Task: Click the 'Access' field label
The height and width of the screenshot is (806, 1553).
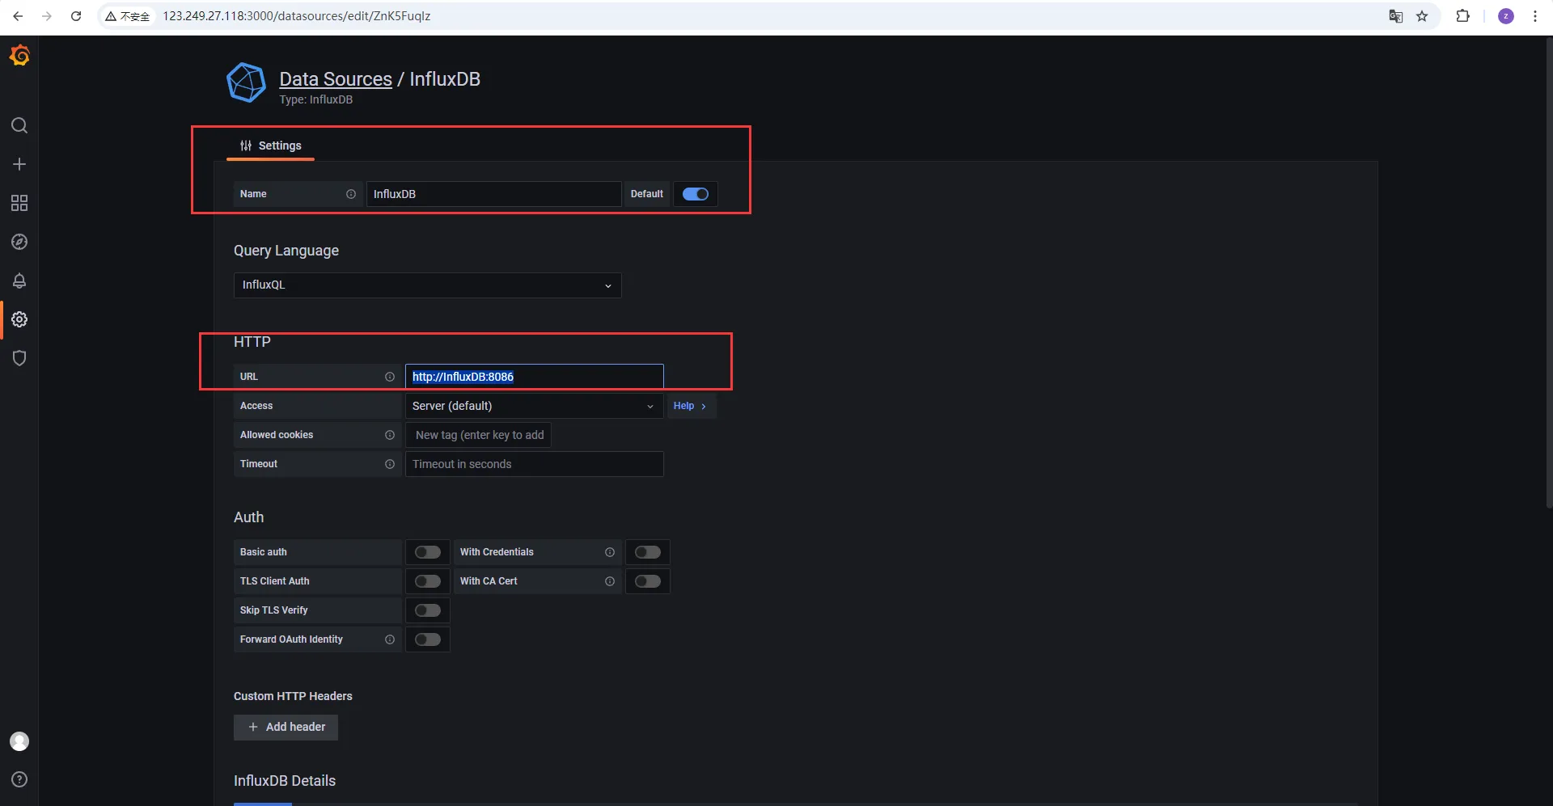Action: (256, 406)
